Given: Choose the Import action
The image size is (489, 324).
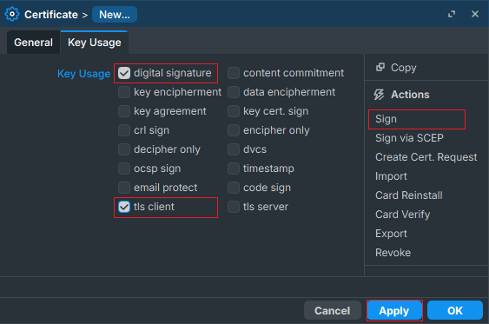Looking at the screenshot, I should click(391, 176).
